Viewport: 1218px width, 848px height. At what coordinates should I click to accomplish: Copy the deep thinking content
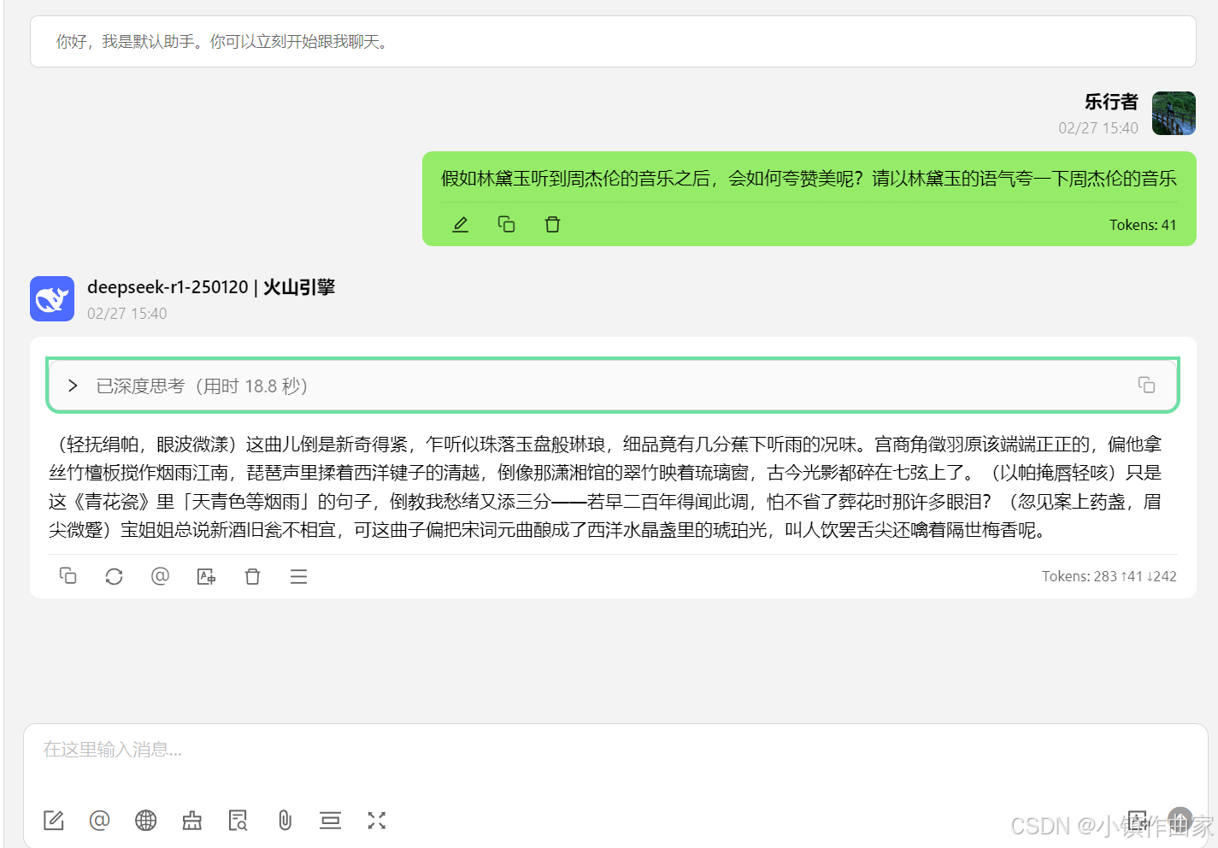click(1146, 385)
